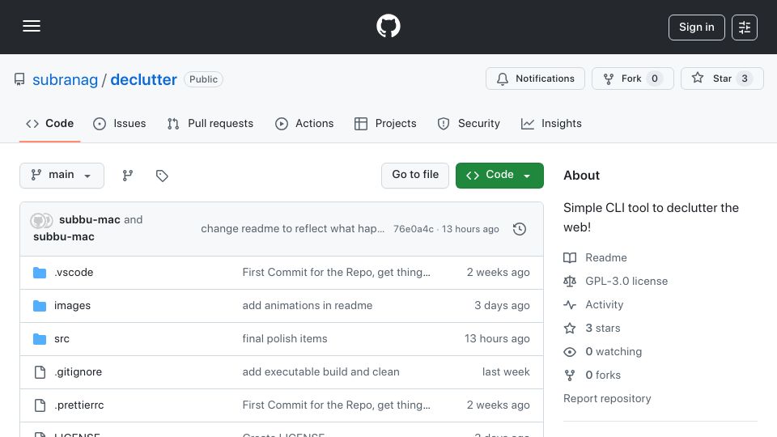The image size is (777, 437).
Task: Open the Pull requests tab
Action: pos(210,123)
